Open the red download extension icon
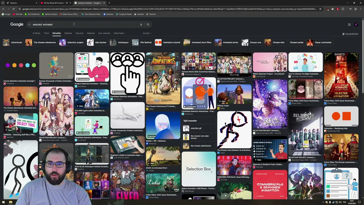 (x=338, y=9)
